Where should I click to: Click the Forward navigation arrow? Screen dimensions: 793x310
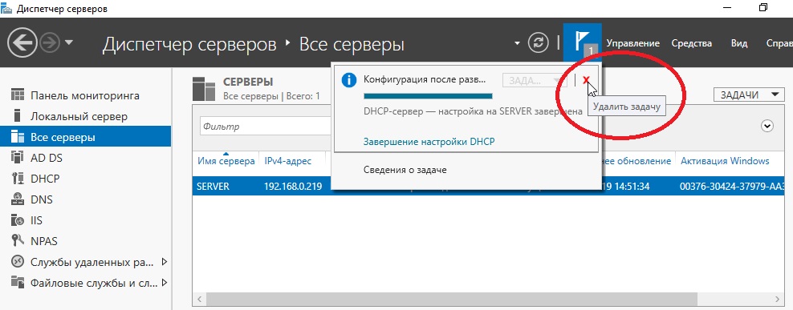[50, 44]
